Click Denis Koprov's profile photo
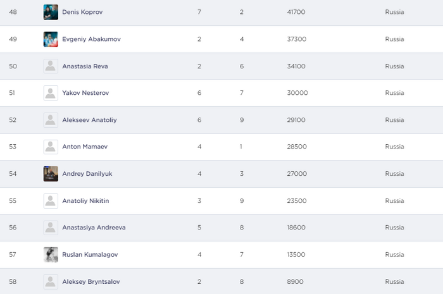The image size is (443, 294). tap(51, 12)
